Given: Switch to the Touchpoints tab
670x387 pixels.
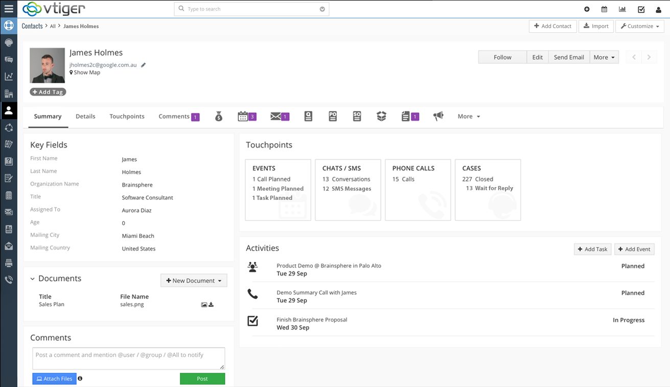Looking at the screenshot, I should pos(127,117).
